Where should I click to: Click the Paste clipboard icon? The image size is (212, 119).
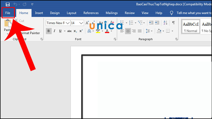8,23
